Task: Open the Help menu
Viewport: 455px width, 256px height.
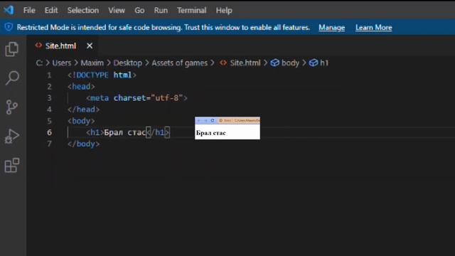Action: 224,11
